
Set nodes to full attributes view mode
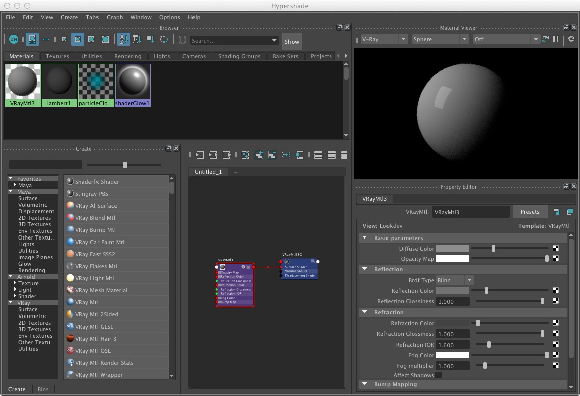point(344,155)
